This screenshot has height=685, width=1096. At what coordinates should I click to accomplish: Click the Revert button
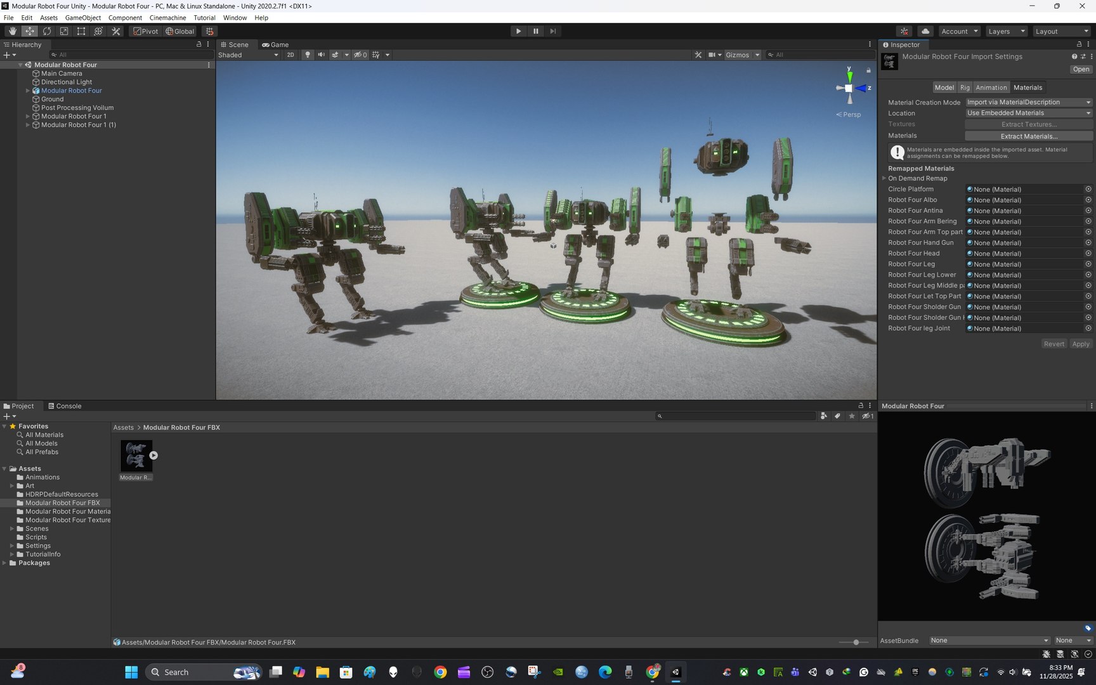1054,344
